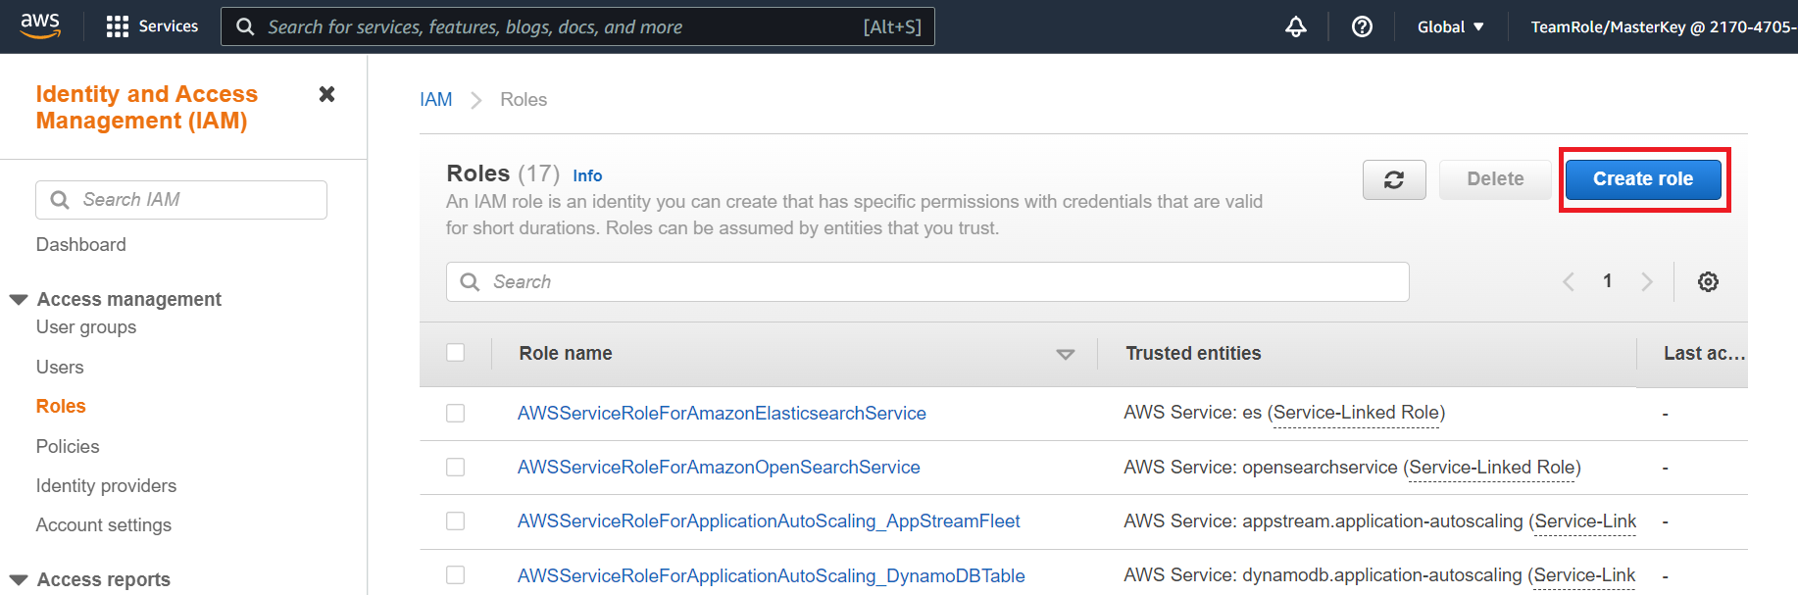
Task: Open roles table settings gear
Action: [x=1708, y=282]
